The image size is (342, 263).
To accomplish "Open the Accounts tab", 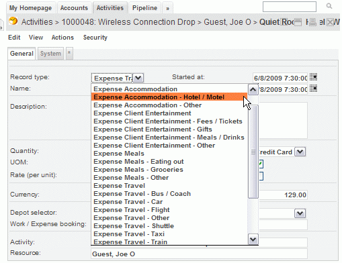I will point(74,8).
